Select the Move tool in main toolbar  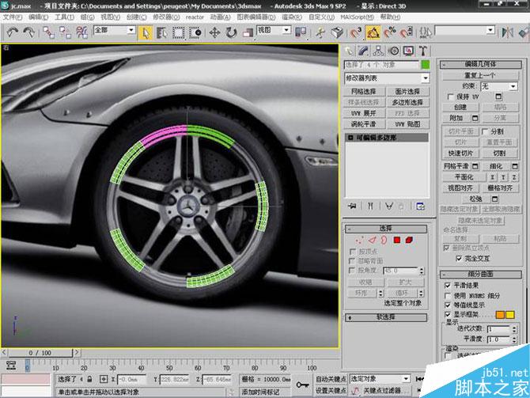click(x=214, y=32)
